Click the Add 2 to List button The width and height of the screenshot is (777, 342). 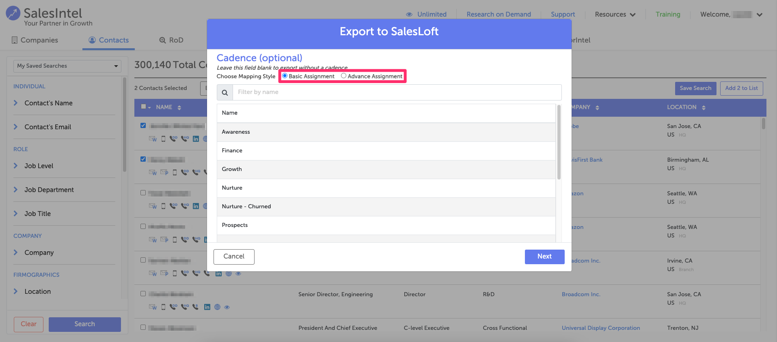click(741, 88)
